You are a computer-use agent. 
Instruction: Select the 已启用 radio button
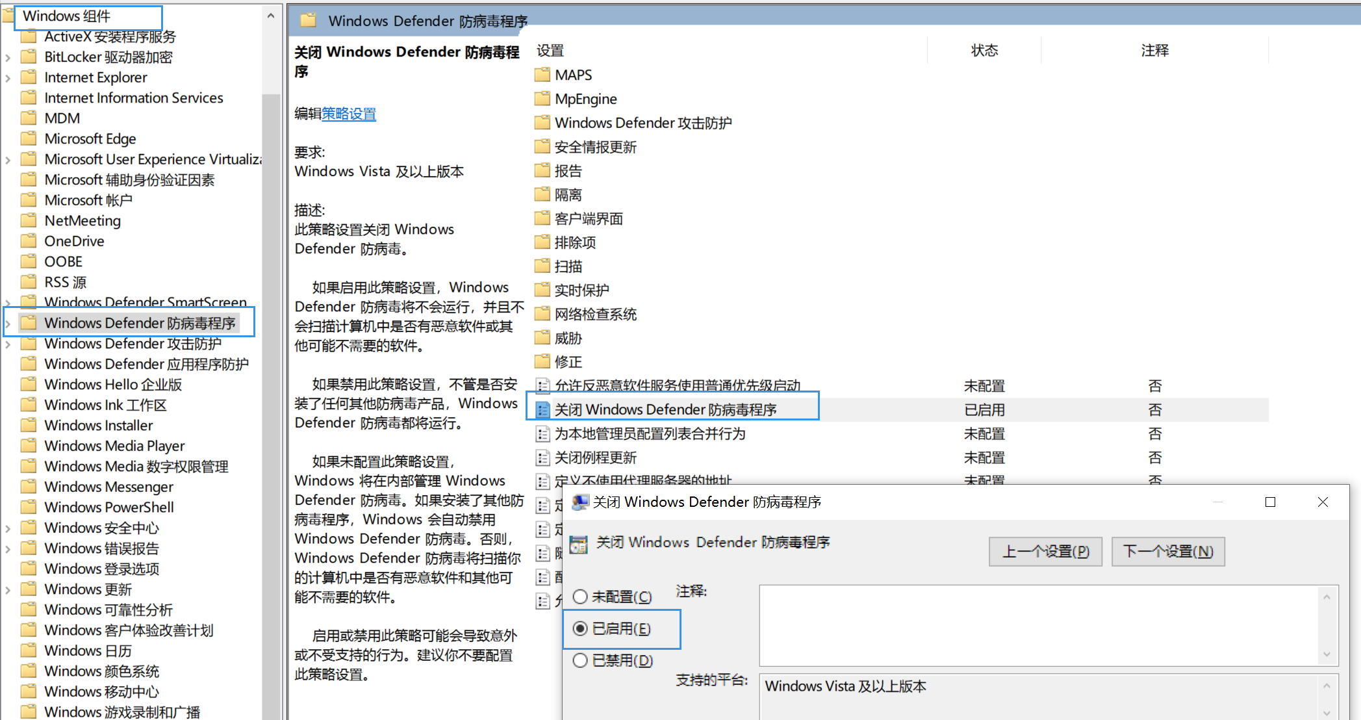click(x=580, y=628)
